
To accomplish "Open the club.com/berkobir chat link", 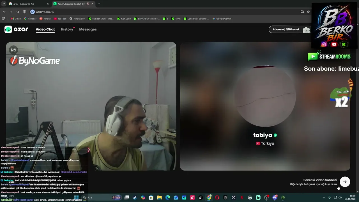I will pyautogui.click(x=74, y=172).
